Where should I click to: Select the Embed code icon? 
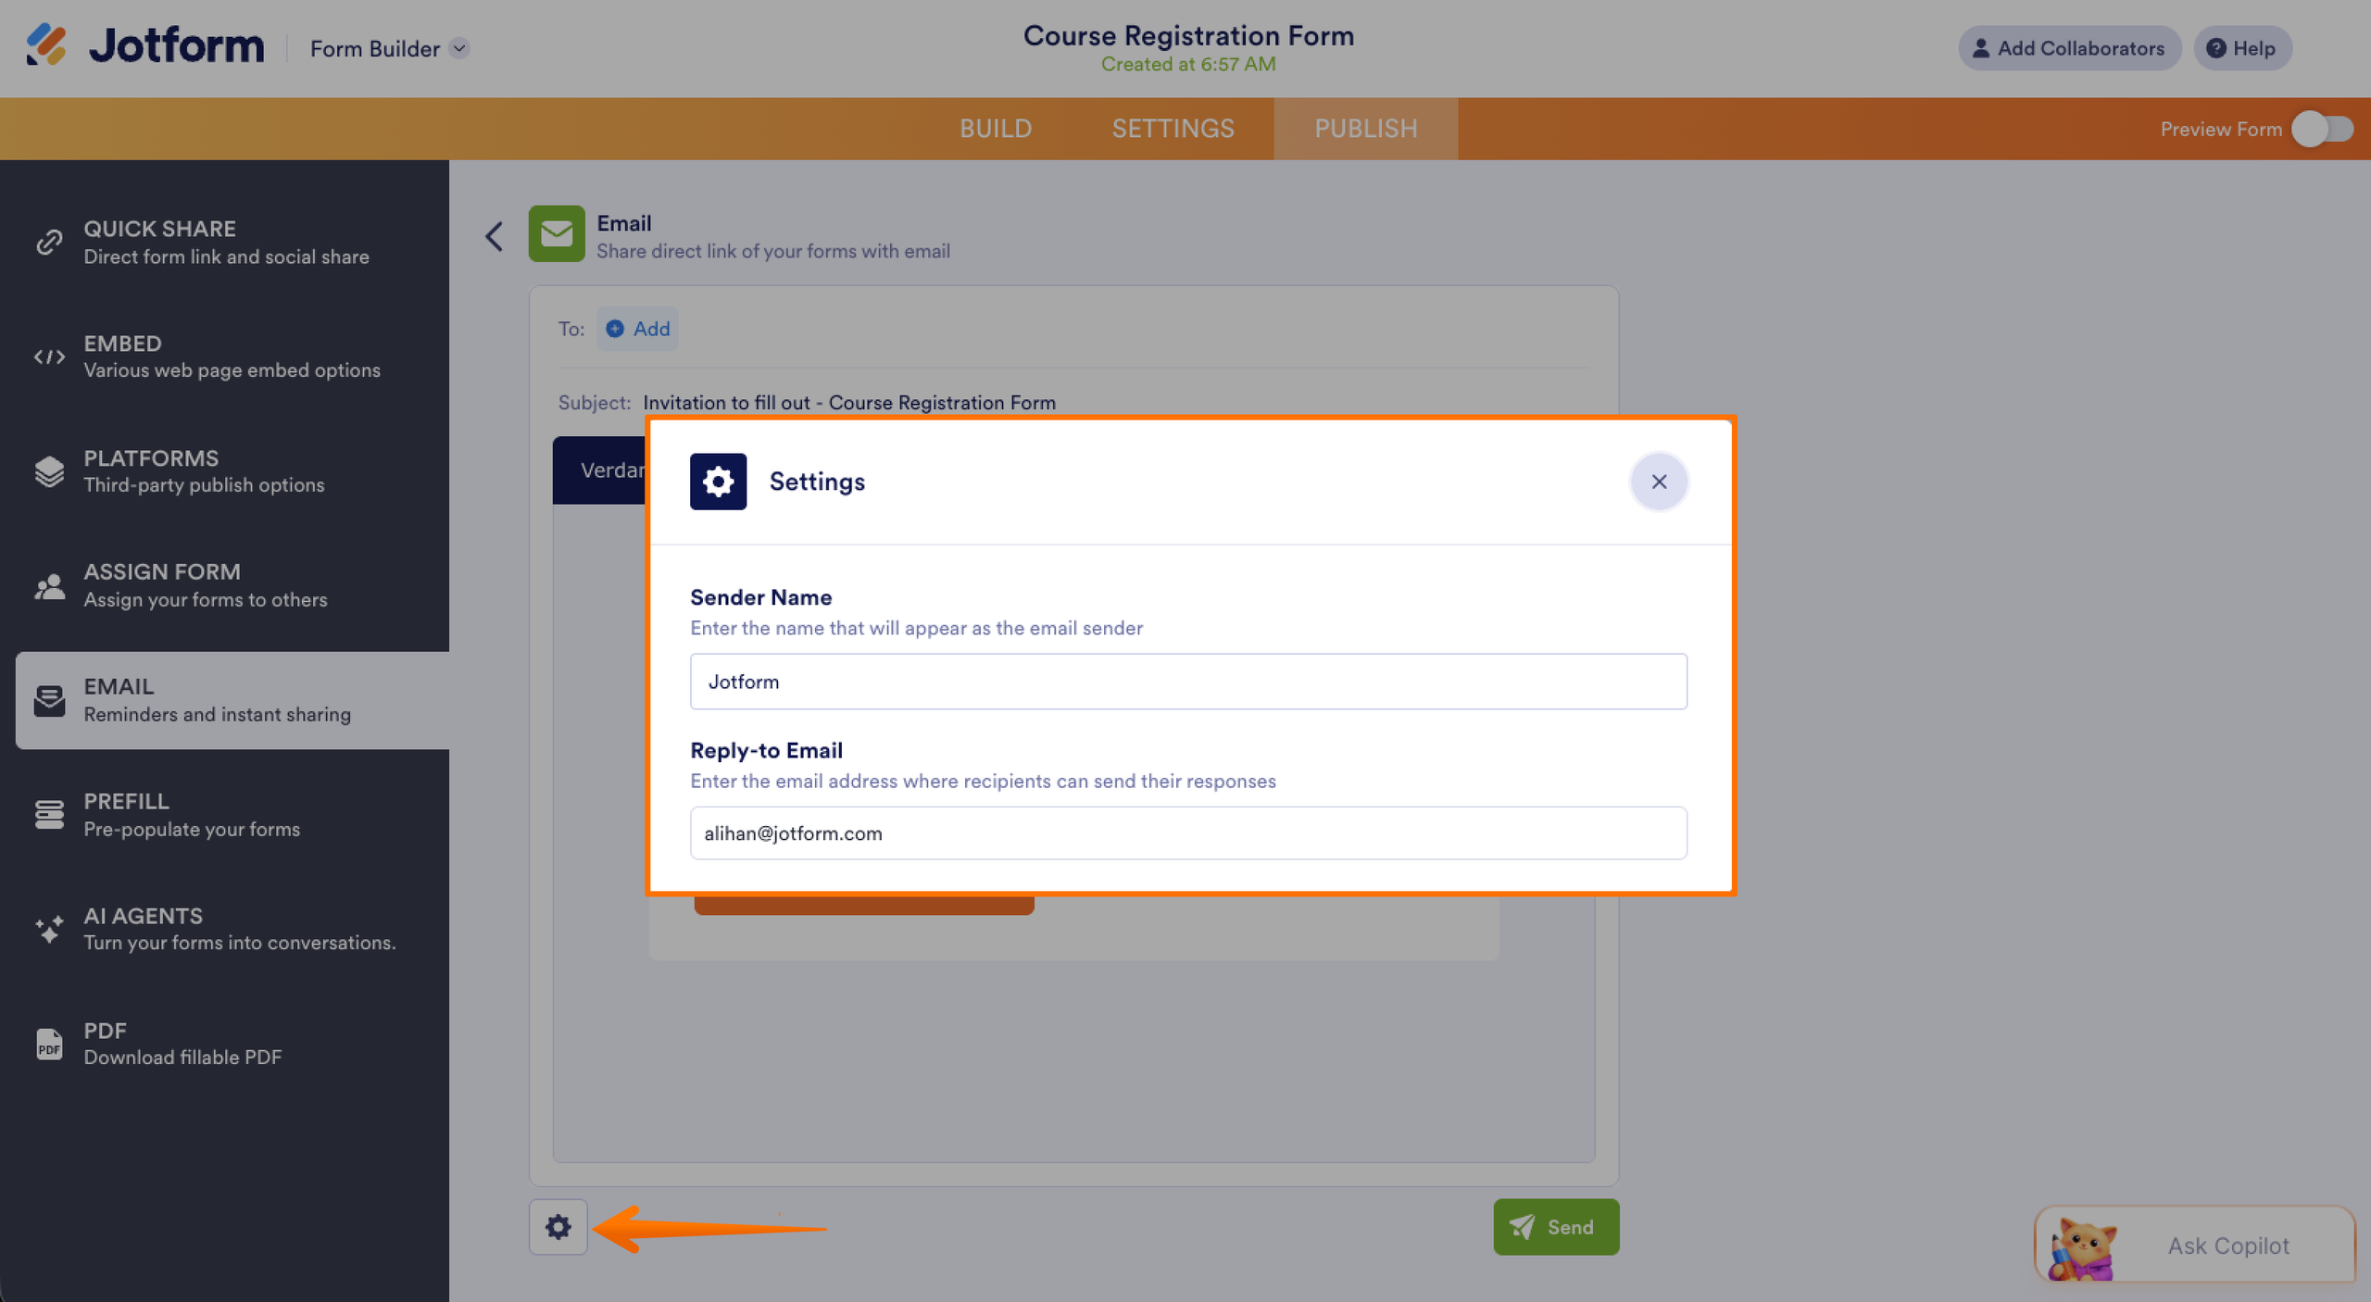click(49, 357)
